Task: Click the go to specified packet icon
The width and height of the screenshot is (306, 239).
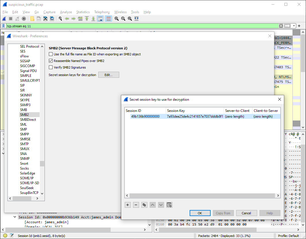Action: [80, 19]
